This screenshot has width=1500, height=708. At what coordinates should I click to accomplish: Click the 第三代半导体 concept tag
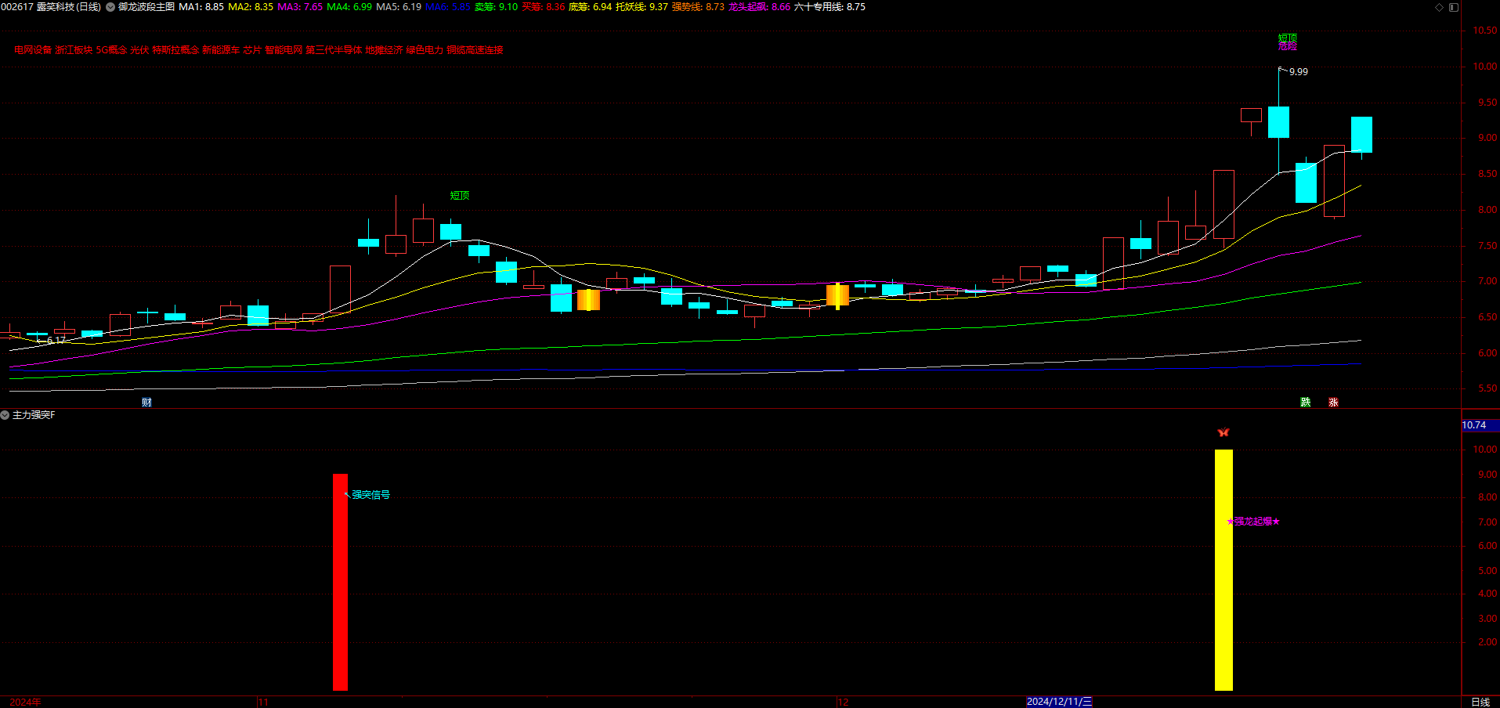334,50
